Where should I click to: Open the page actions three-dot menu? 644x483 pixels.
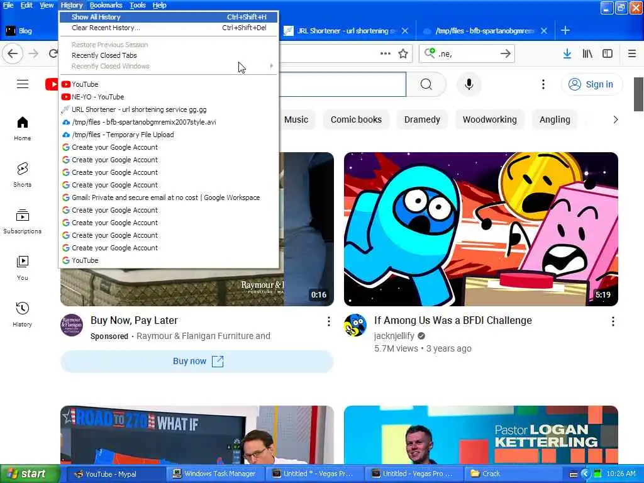(386, 53)
